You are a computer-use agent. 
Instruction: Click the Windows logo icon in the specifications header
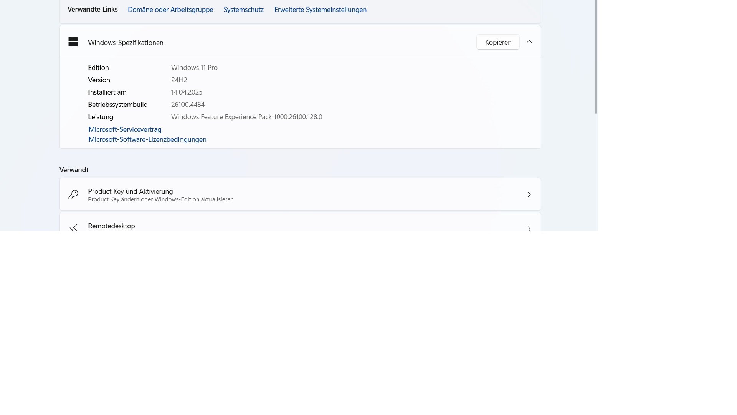click(73, 42)
